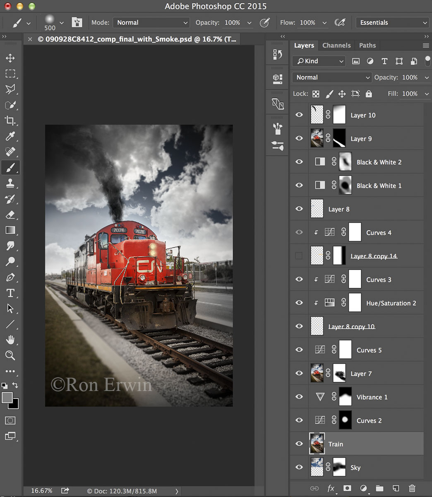Select the Clone Stamp tool

click(10, 183)
